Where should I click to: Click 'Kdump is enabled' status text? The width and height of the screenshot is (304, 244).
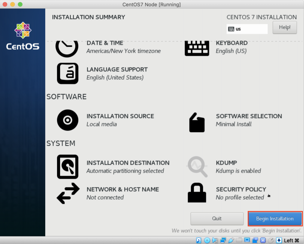click(238, 171)
